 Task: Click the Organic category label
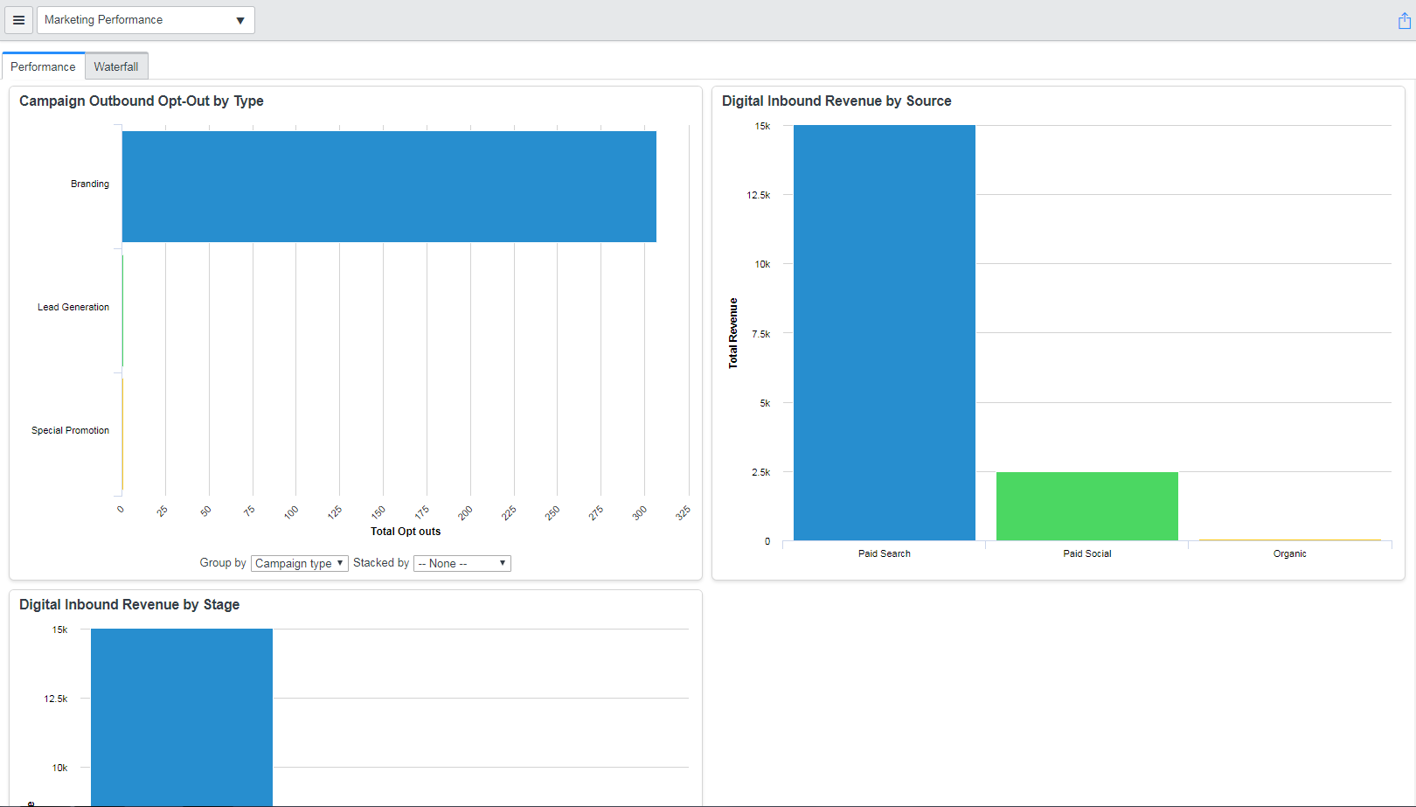(x=1290, y=553)
